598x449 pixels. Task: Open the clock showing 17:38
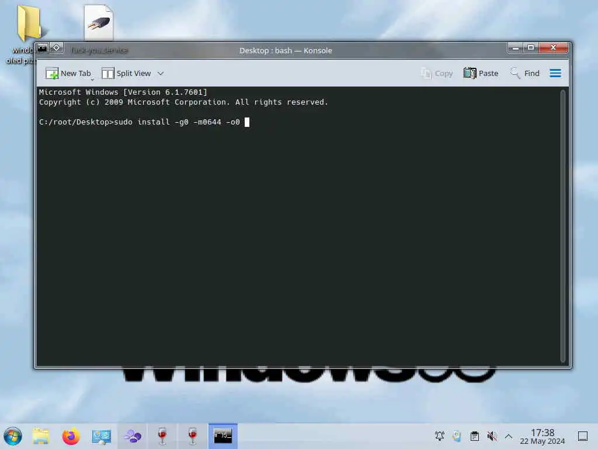pyautogui.click(x=543, y=436)
